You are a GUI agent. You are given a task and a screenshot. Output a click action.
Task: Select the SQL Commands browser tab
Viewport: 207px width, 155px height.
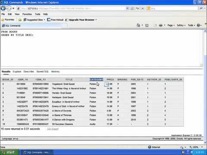pos(31,26)
